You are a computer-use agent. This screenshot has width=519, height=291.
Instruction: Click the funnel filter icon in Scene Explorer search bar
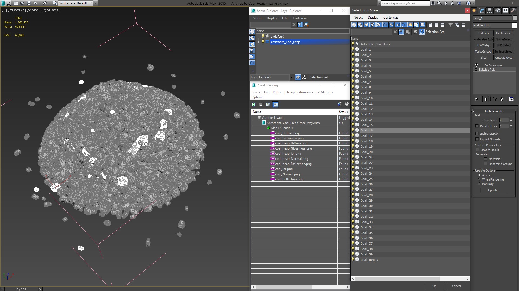[x=300, y=25]
